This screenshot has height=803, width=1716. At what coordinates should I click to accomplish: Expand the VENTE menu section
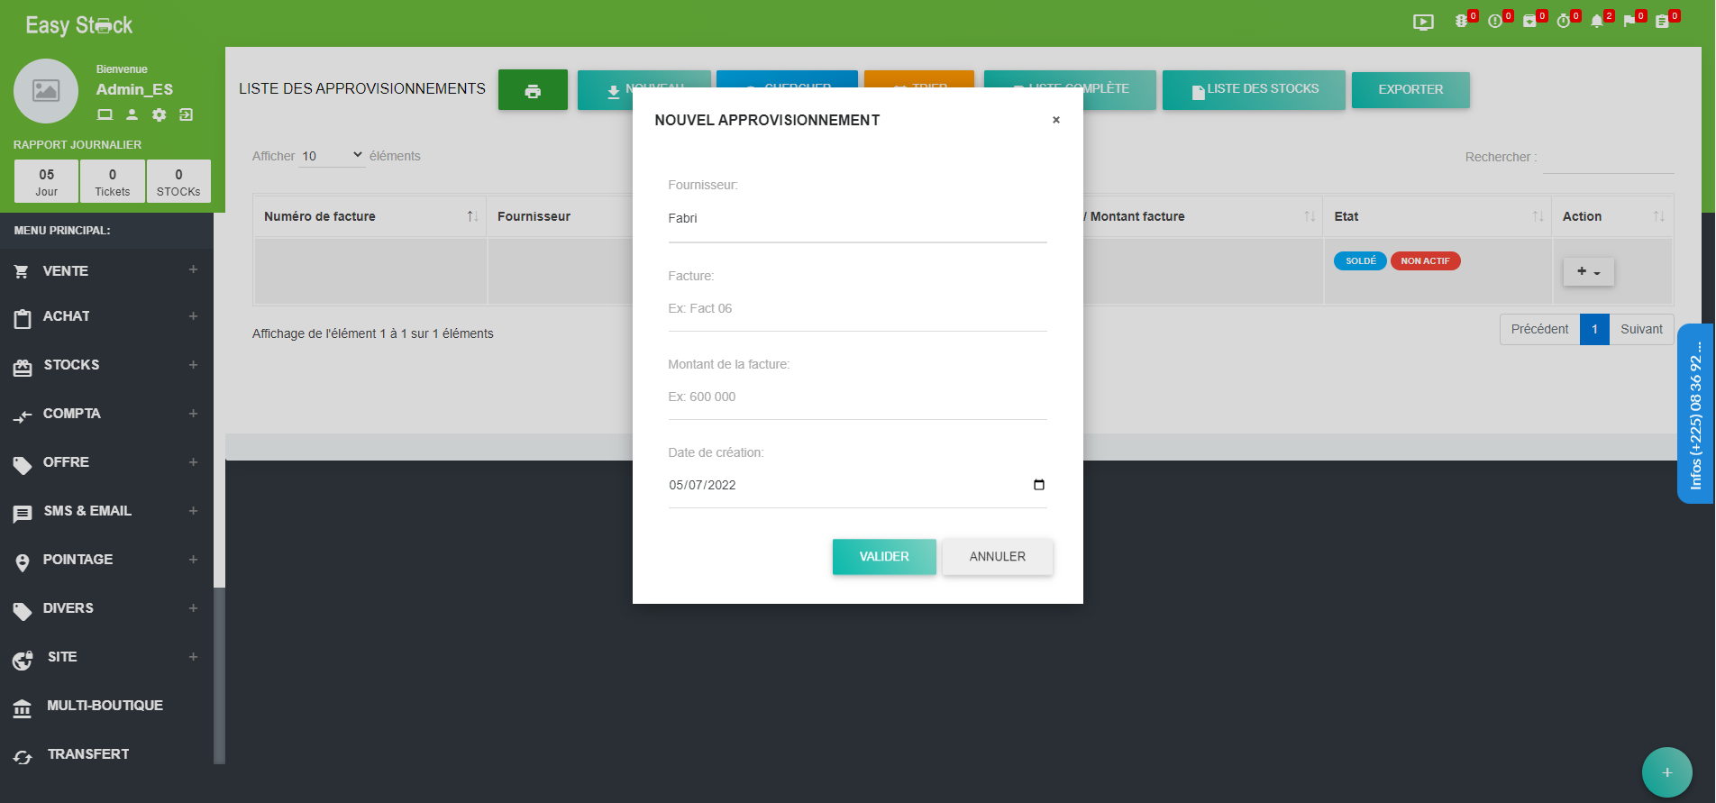193,270
